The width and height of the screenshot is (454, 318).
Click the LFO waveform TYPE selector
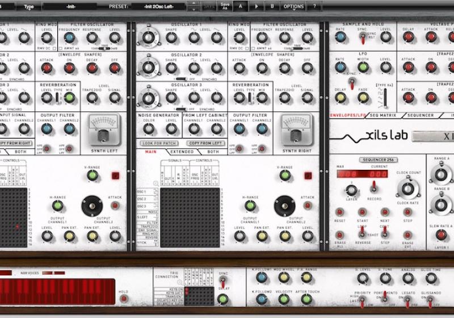click(385, 98)
